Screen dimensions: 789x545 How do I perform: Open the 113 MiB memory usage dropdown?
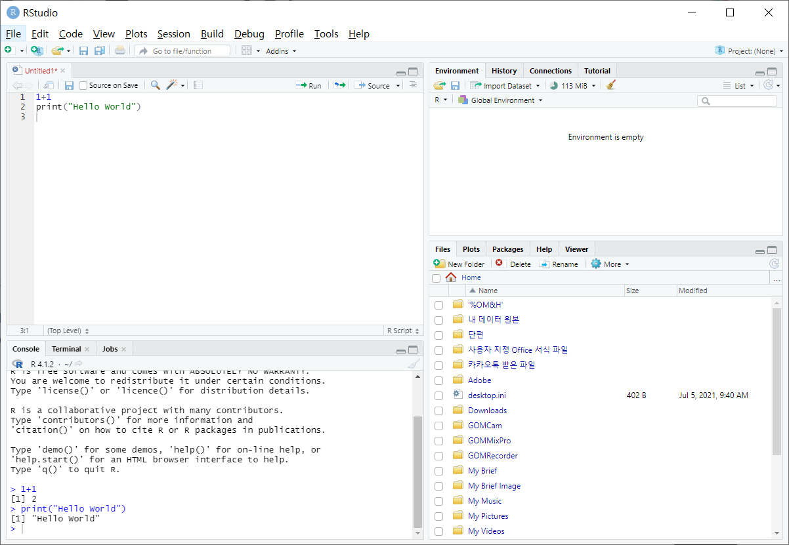(573, 85)
